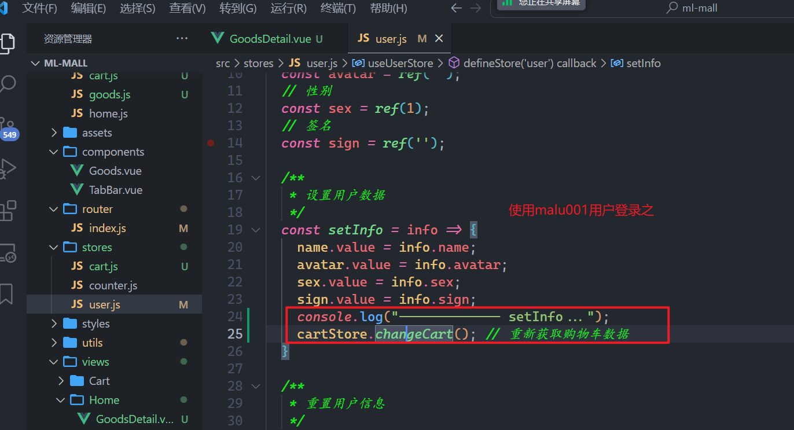
Task: Click the utils folder icon
Action: [70, 343]
